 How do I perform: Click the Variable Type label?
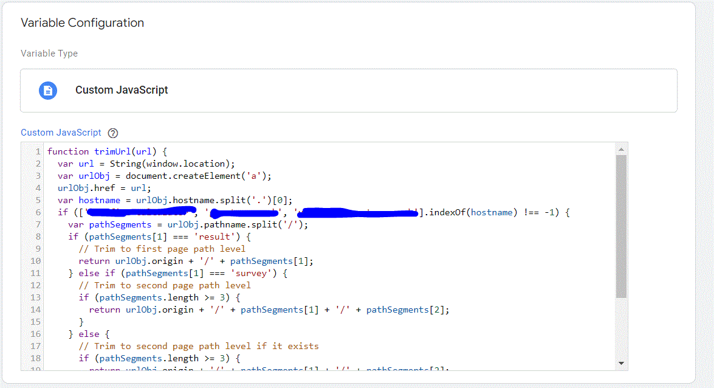(49, 54)
